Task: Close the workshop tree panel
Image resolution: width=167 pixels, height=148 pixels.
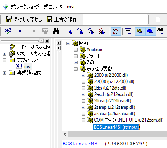Action: click(47, 41)
